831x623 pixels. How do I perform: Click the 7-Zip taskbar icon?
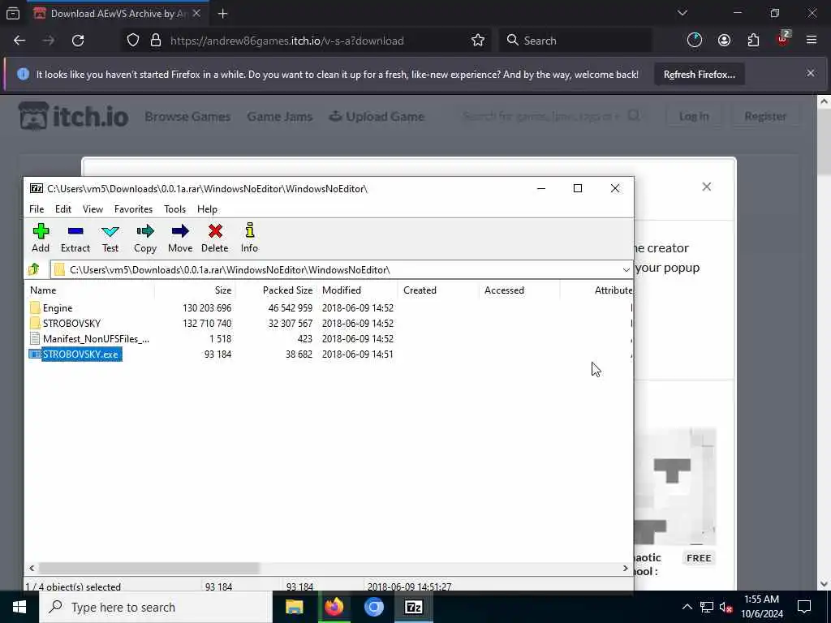413,607
